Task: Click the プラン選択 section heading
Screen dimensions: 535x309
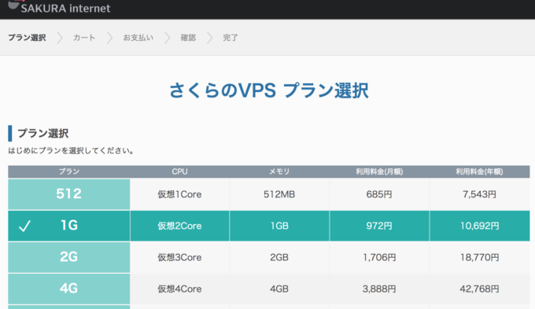Action: pos(43,134)
